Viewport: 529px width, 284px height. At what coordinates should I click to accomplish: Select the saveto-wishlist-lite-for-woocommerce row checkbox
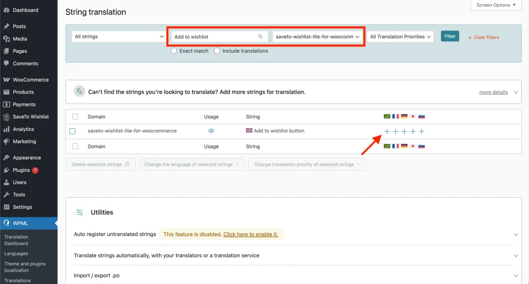point(72,131)
